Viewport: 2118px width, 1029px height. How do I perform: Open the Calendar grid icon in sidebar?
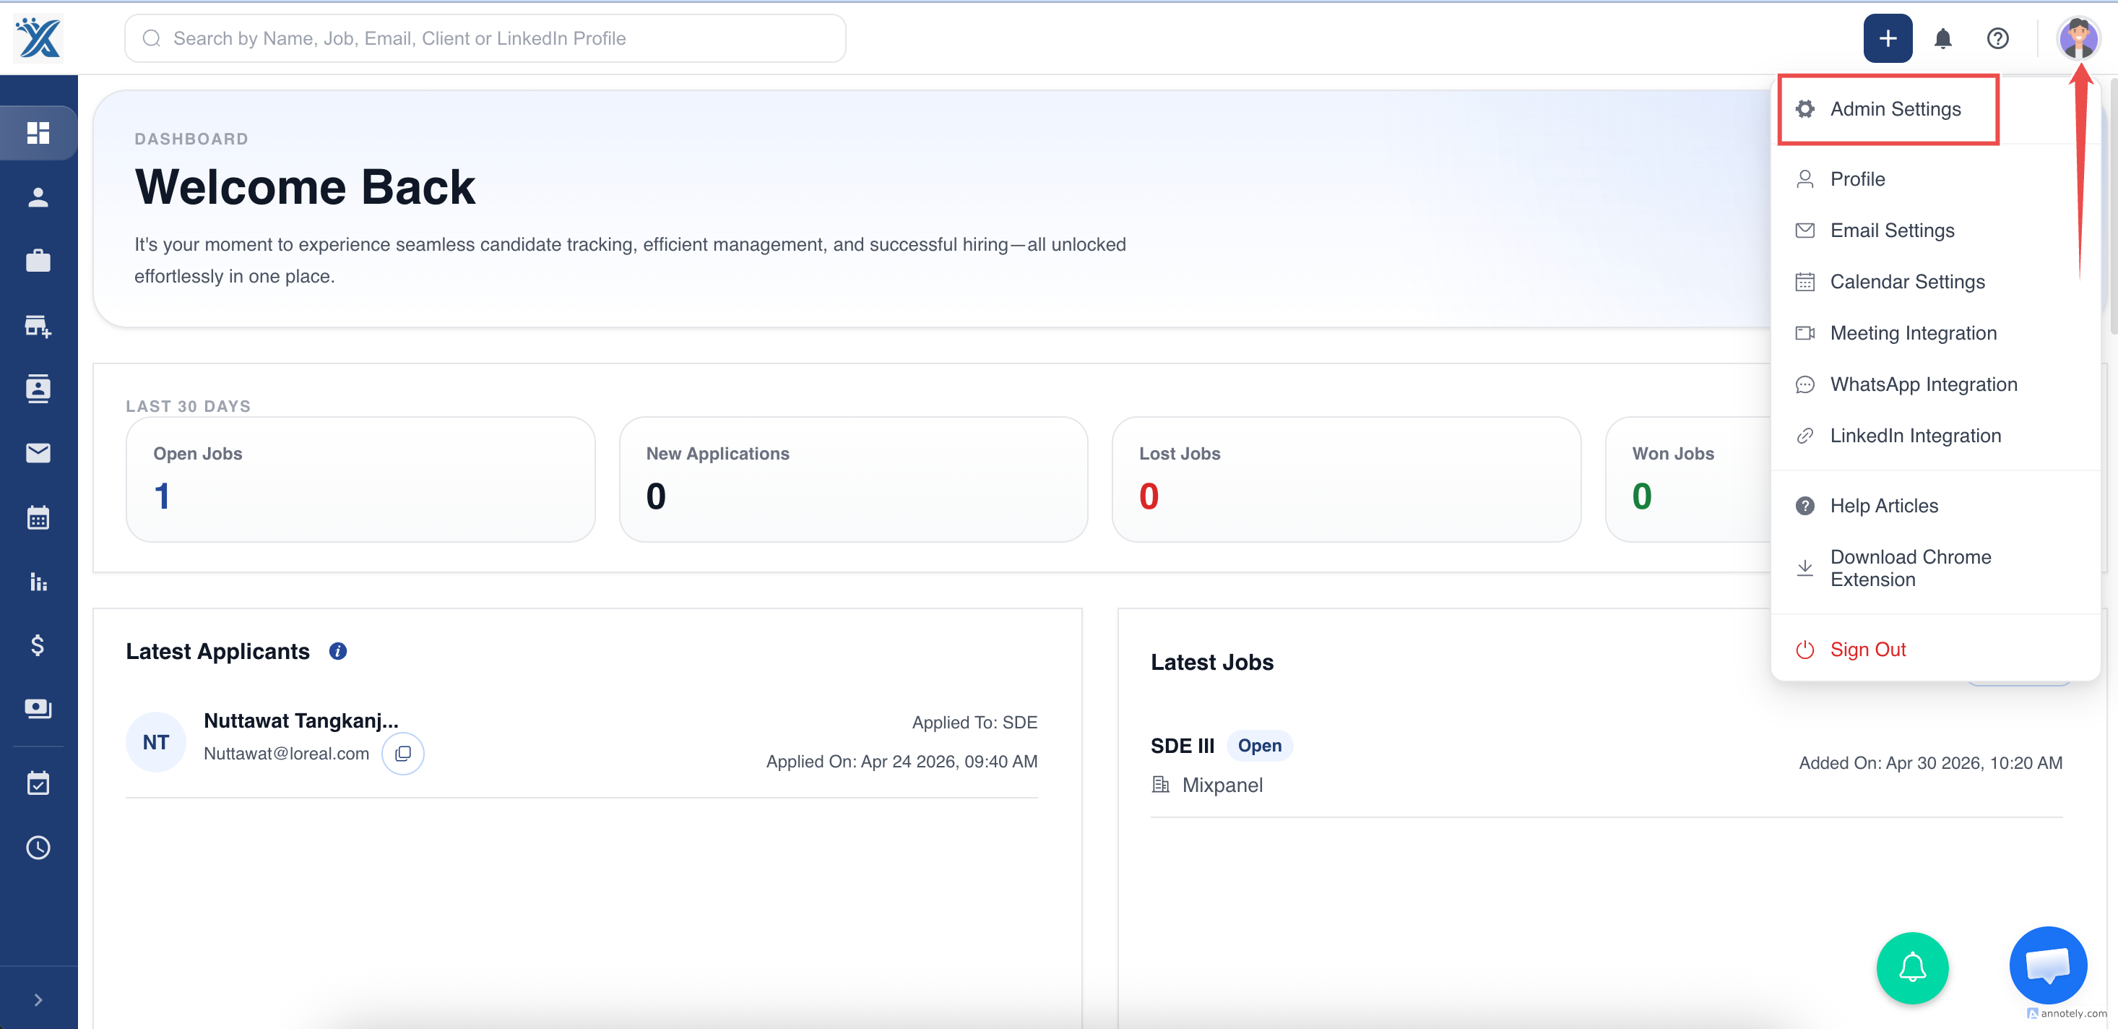coord(38,517)
